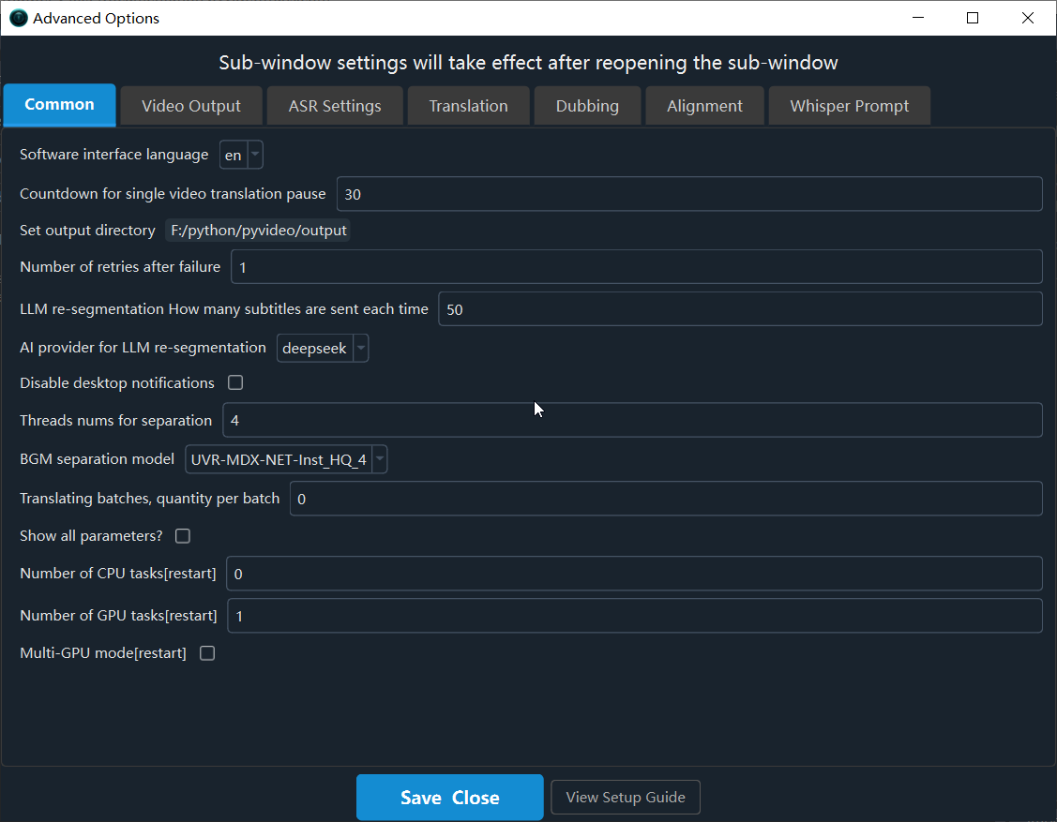
Task: Open the View Setup Guide button
Action: pos(626,797)
